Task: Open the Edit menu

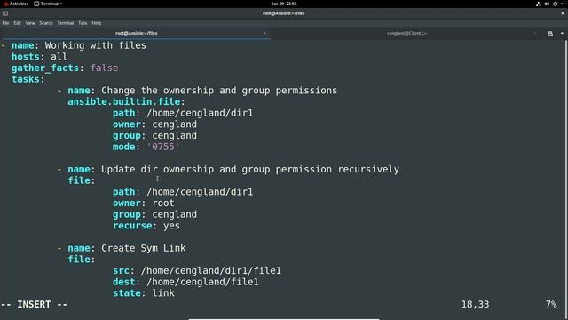Action: (18, 23)
